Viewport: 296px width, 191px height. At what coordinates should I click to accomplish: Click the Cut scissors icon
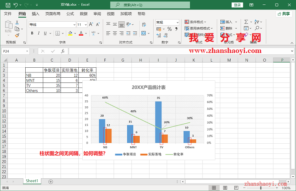[x=17, y=23]
